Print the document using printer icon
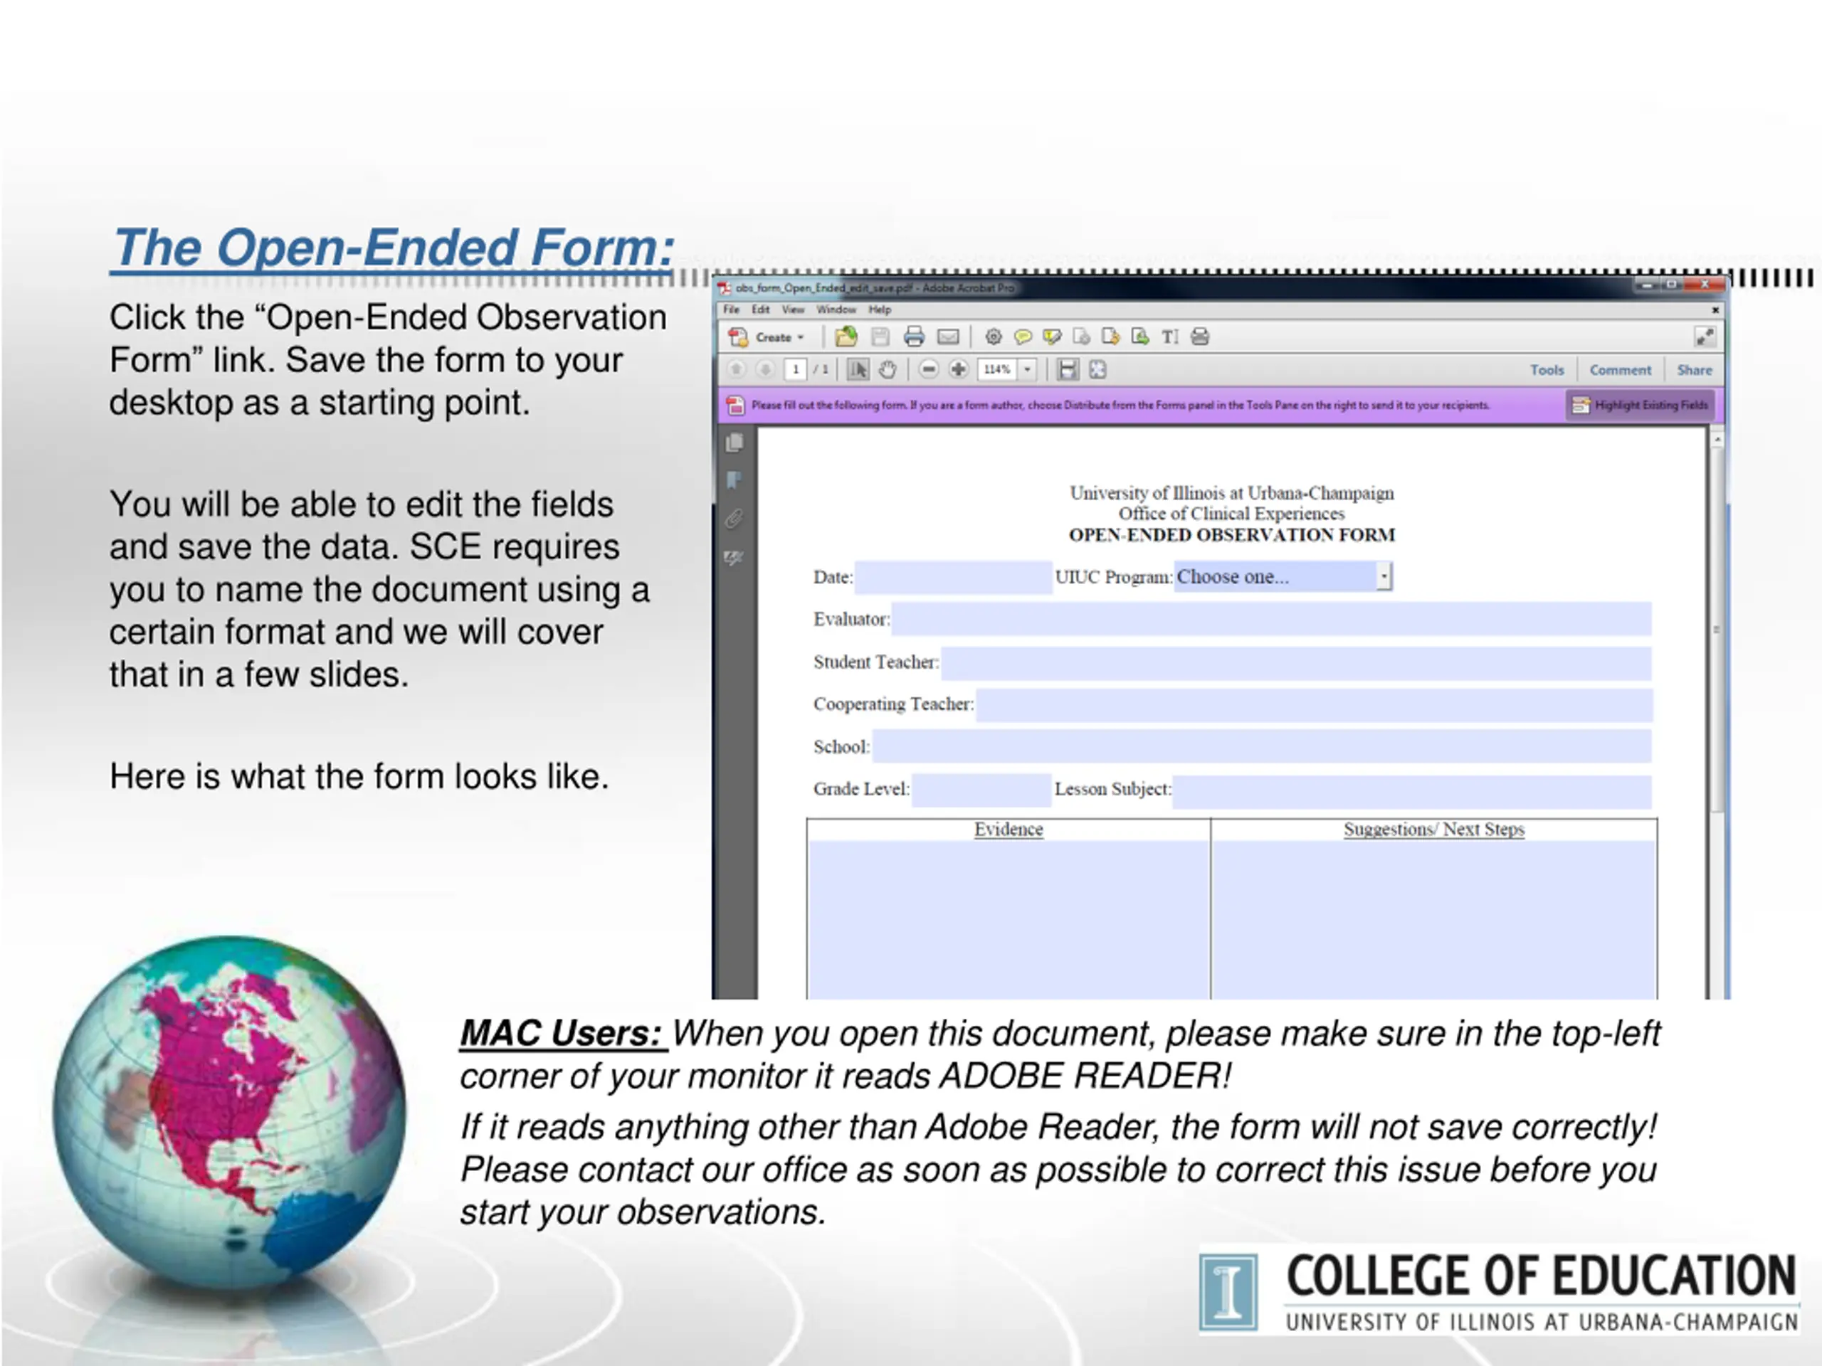Image resolution: width=1822 pixels, height=1366 pixels. (x=913, y=337)
